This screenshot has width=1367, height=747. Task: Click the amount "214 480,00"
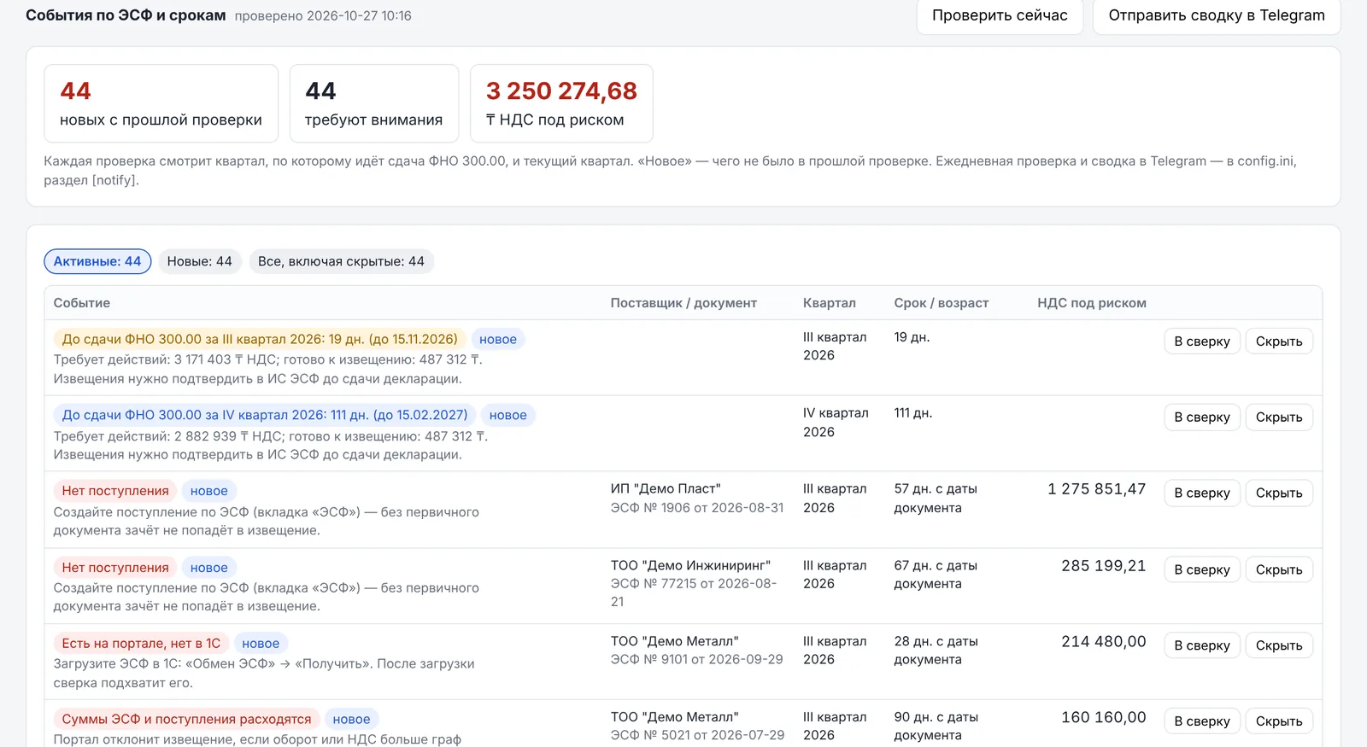click(x=1104, y=642)
